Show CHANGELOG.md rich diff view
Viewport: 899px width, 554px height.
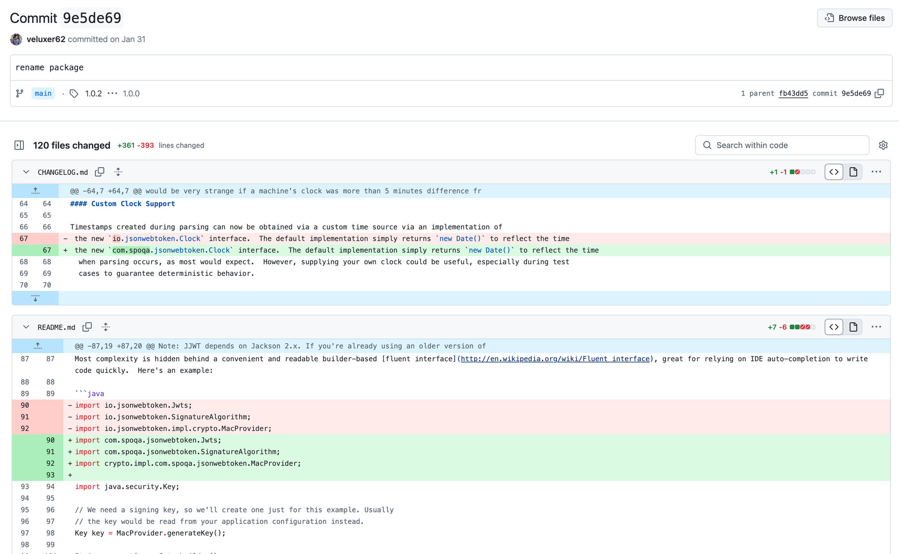(853, 172)
